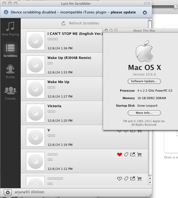Tag the bottom partially visible track
This screenshot has width=178, height=198.
(126, 178)
